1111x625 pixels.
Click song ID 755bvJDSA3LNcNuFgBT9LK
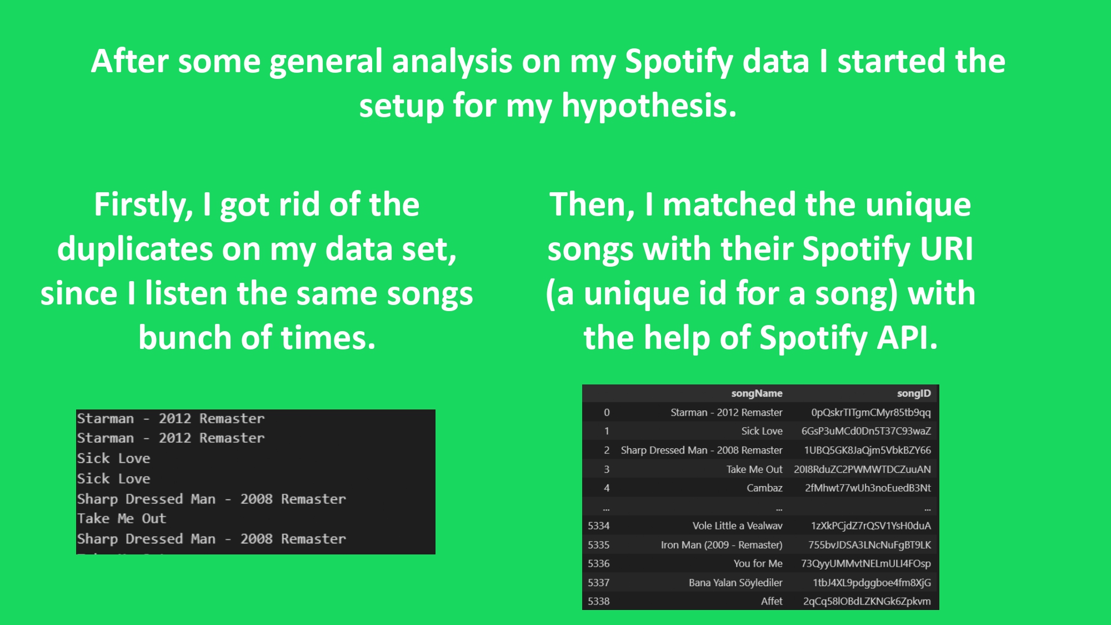point(869,544)
